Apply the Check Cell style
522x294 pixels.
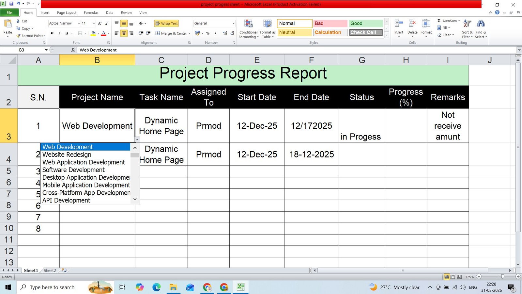point(366,32)
